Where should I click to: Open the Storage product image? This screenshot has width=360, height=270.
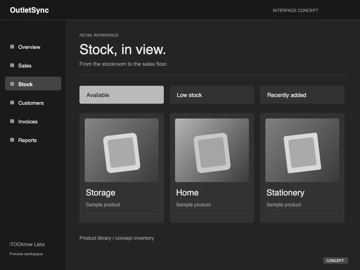121,150
